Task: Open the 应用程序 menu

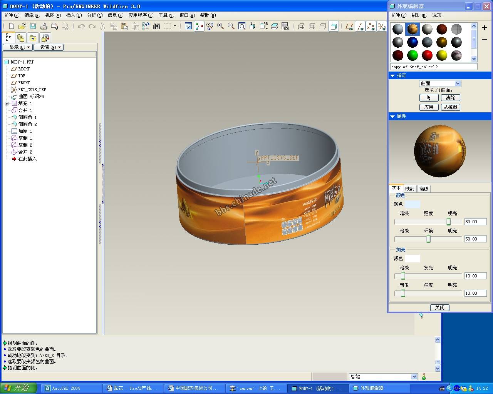Action: click(x=141, y=15)
